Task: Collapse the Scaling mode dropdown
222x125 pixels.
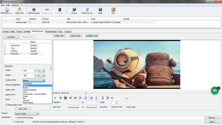Action: 44,80
